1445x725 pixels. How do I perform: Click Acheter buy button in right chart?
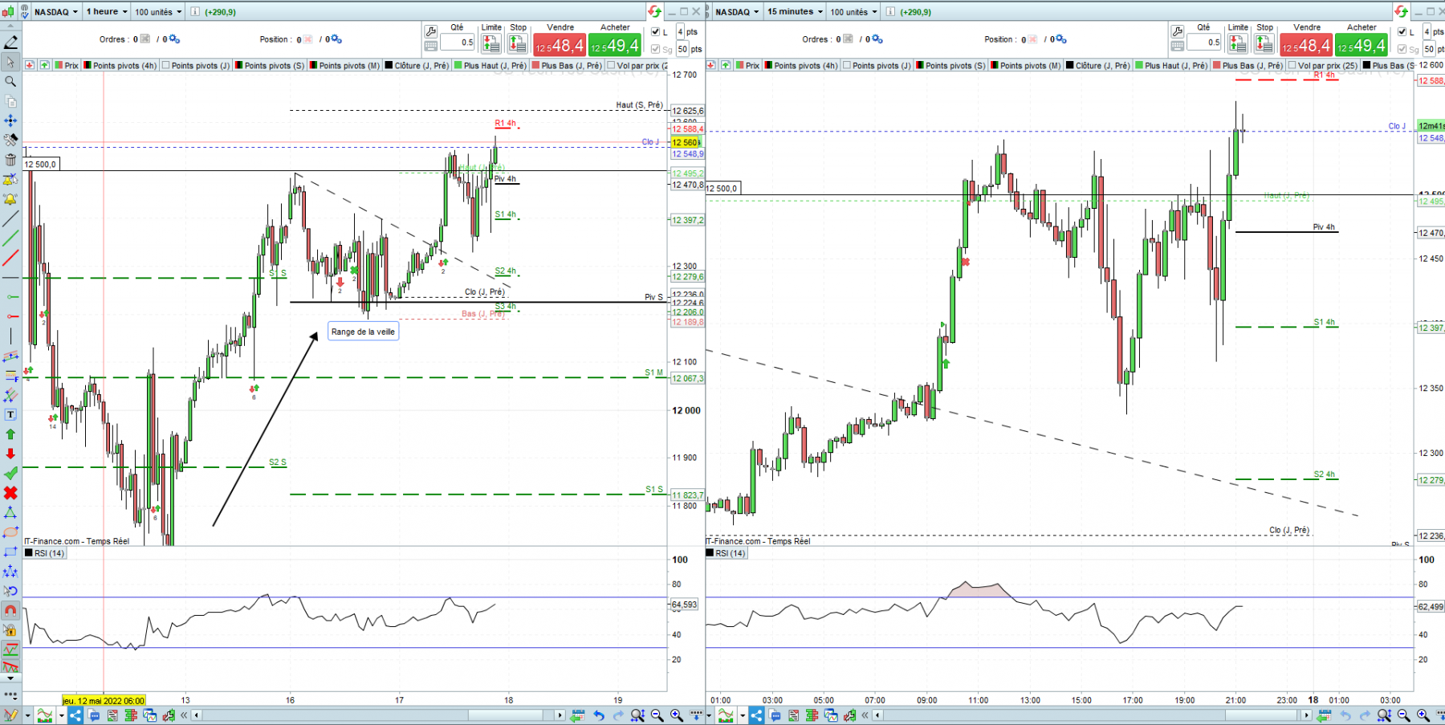pos(1362,45)
